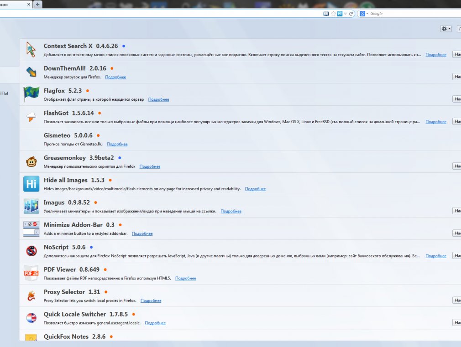
Task: Click the QuickFox Notes 2.8.6 title
Action: 74,337
